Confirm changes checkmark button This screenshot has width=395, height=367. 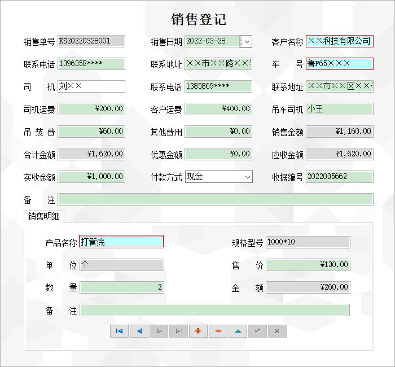coord(257,331)
